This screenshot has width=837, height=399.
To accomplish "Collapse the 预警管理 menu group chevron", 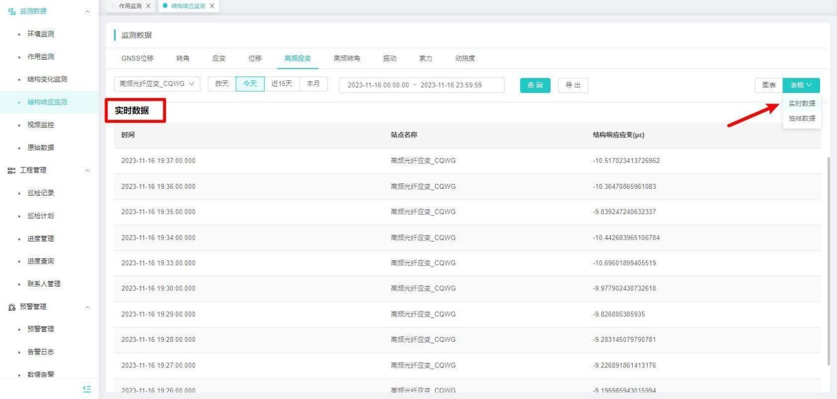I will (87, 307).
